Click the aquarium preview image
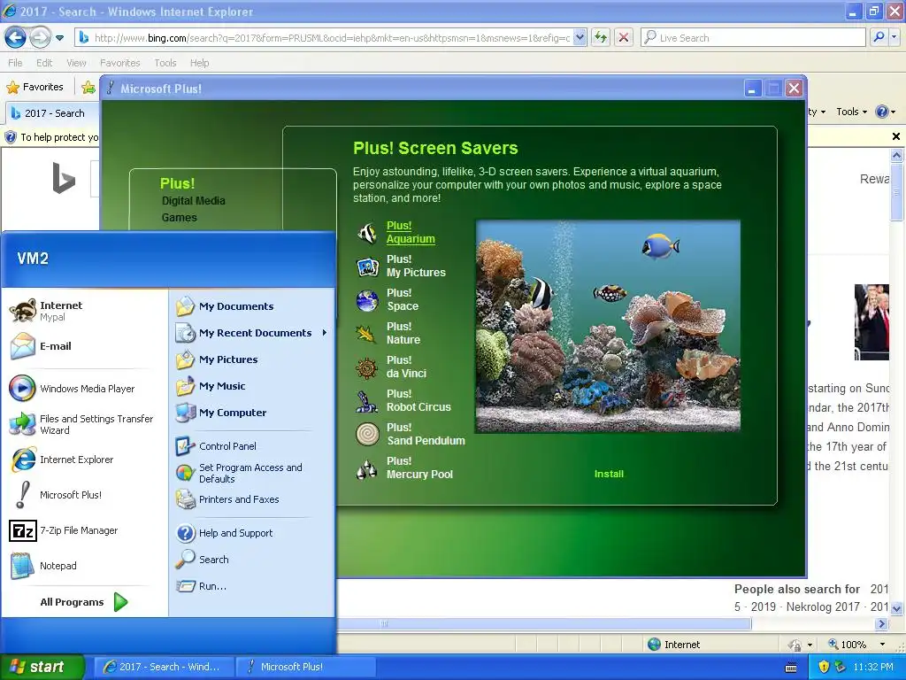This screenshot has width=906, height=680. point(608,326)
